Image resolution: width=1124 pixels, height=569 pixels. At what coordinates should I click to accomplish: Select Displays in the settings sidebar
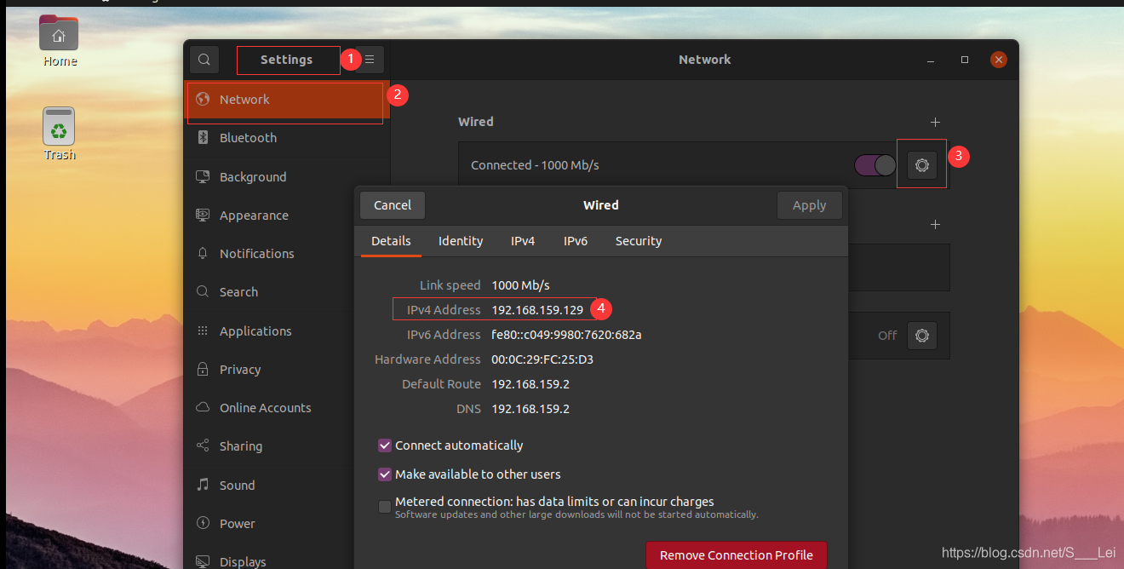(x=269, y=558)
